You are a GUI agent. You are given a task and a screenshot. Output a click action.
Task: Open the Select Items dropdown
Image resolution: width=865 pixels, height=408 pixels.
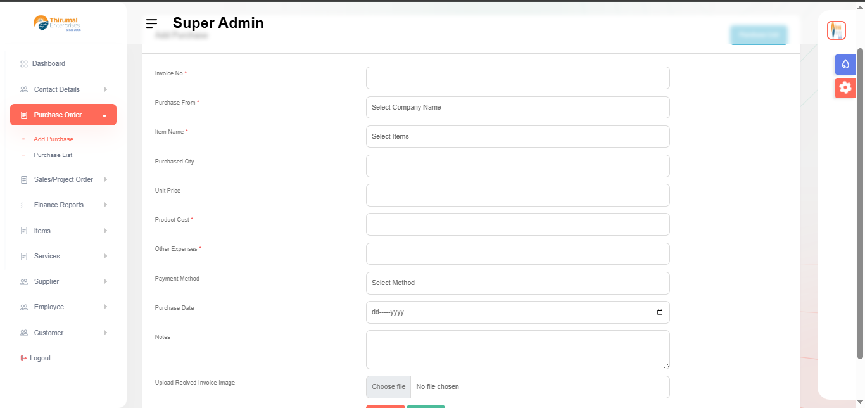(x=517, y=136)
